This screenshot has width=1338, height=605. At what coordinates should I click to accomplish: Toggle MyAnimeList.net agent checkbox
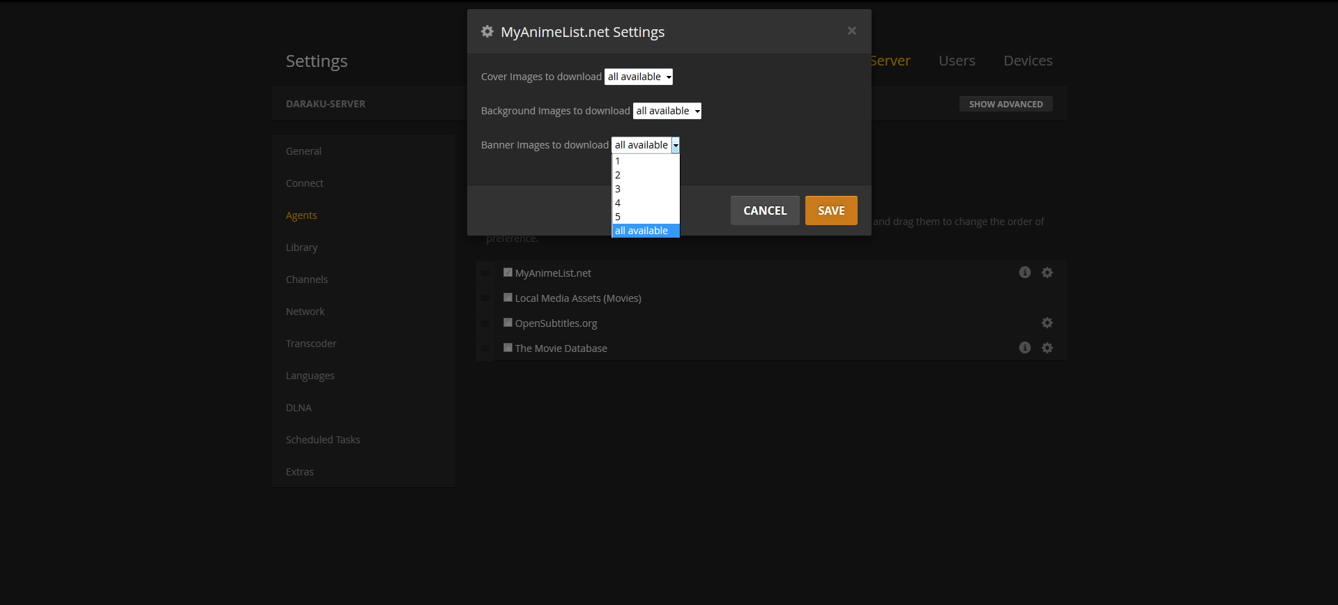click(x=508, y=273)
